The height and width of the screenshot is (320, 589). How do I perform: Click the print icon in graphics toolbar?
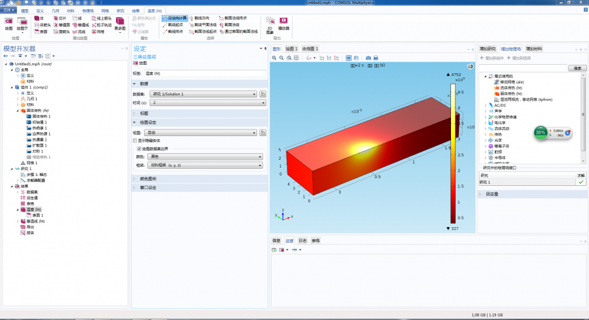(x=376, y=58)
